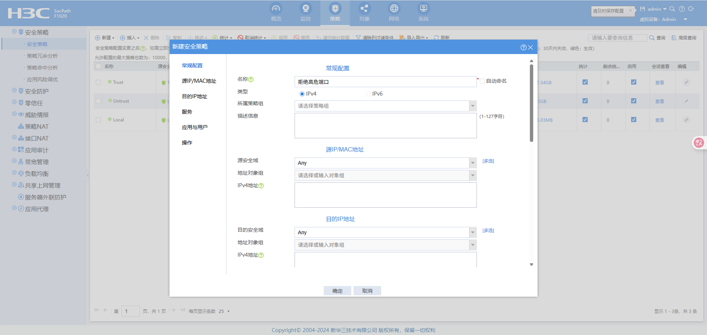Viewport: 707px width, 335px height.
Task: Jump to the 应用与用户 section in the dialog
Action: point(194,128)
